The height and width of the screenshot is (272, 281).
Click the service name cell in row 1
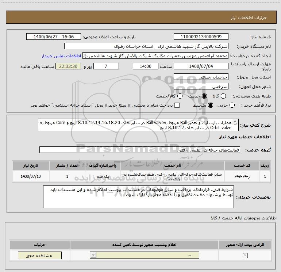point(173,176)
